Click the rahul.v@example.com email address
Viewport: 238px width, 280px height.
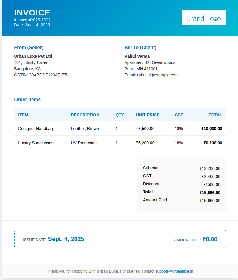pyautogui.click(x=158, y=75)
